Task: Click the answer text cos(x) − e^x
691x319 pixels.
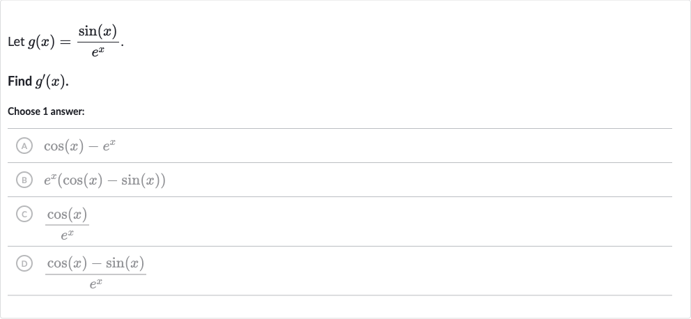Action: [80, 146]
